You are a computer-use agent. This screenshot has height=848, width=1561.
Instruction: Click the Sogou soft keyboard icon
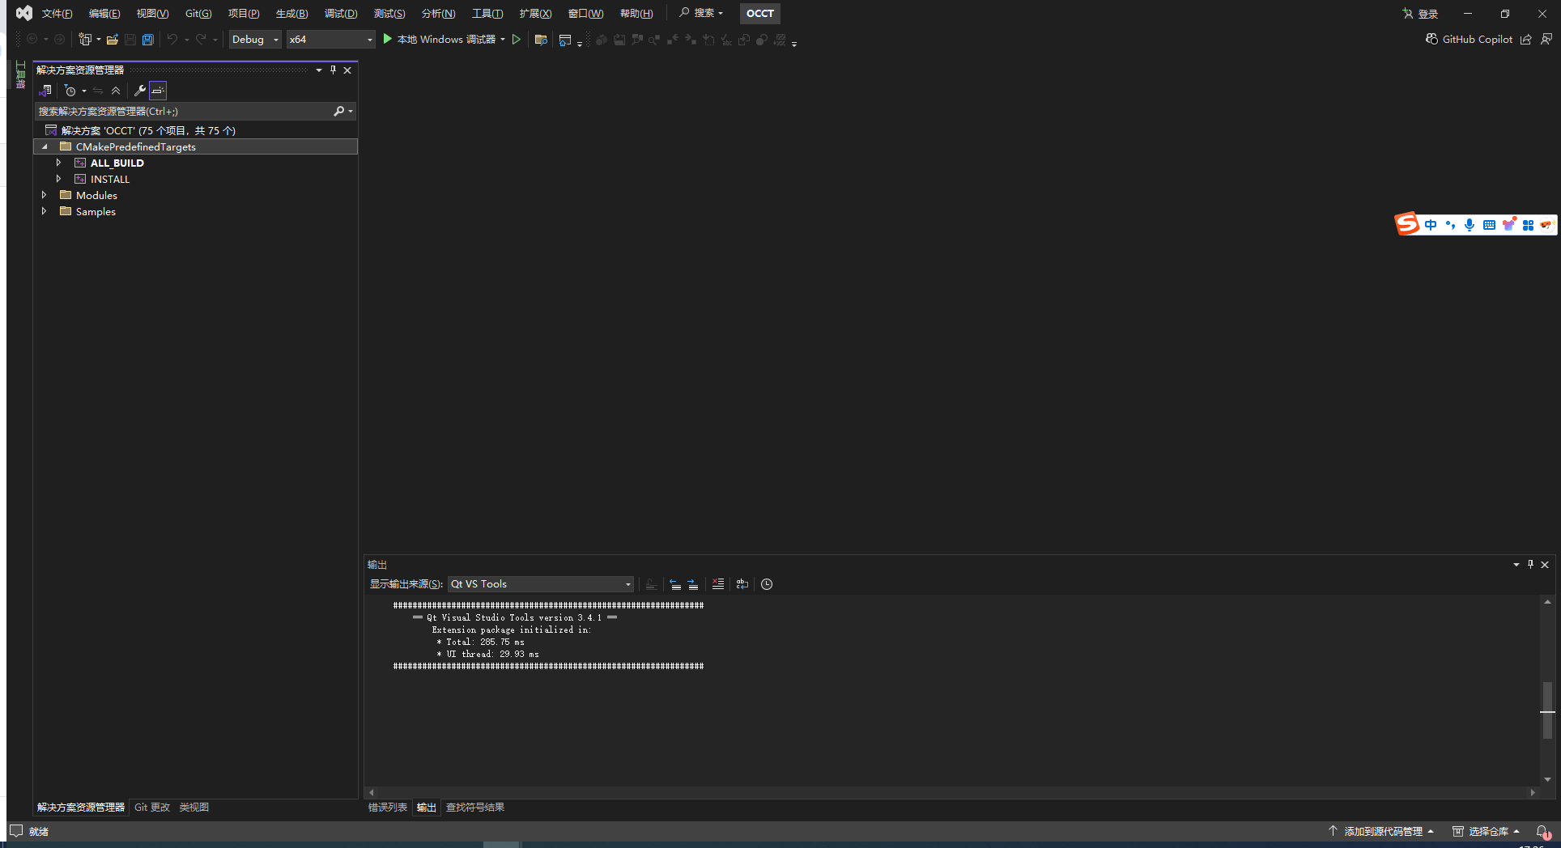coord(1489,225)
